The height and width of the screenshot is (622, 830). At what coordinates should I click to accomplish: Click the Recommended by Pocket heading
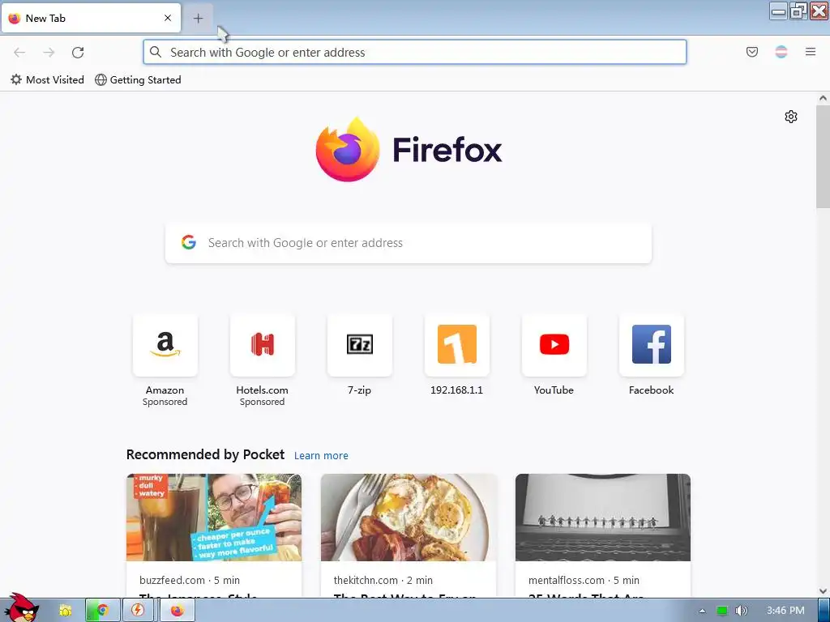pos(205,455)
